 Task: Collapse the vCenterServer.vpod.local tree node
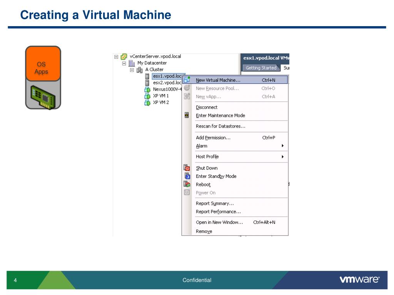click(x=116, y=57)
